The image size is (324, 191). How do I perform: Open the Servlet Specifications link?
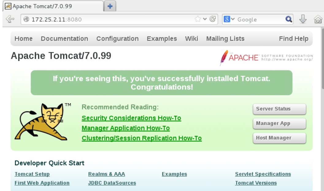pos(263,174)
